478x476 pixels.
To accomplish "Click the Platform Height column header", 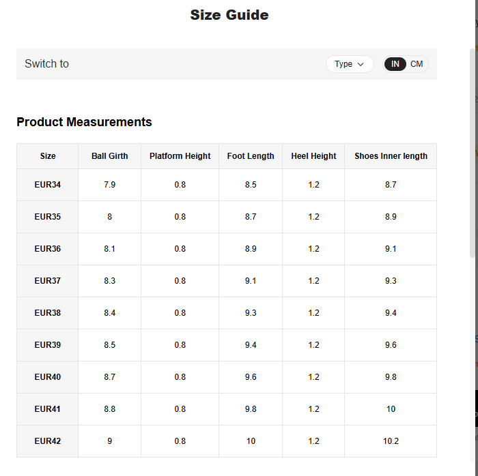I will click(x=180, y=156).
